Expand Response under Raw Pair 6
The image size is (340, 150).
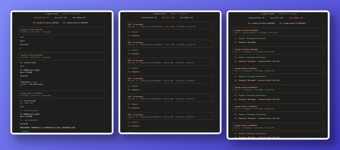(134, 126)
